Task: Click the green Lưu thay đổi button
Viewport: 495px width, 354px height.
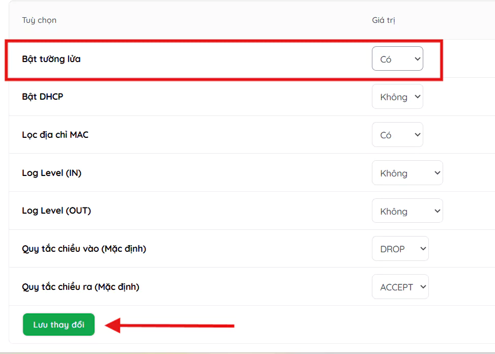Action: 59,324
